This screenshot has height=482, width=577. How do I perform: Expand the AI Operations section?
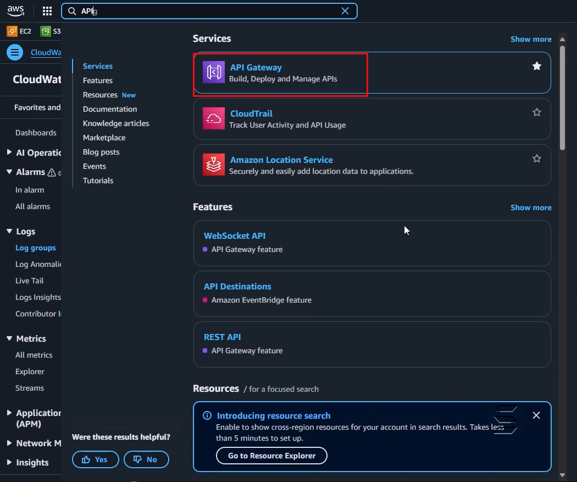pos(9,152)
